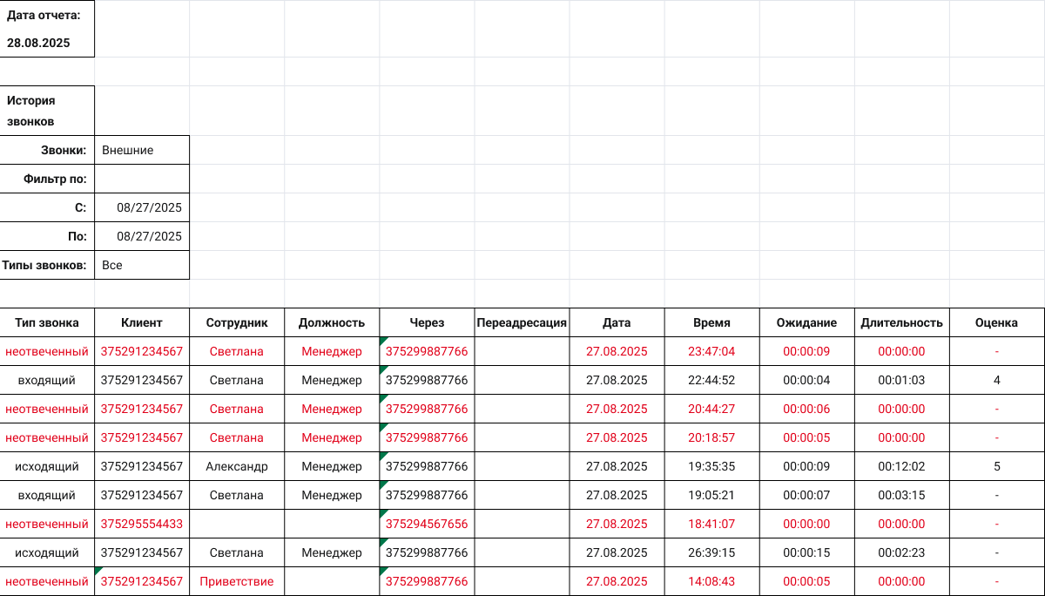Select 'неотвеченный' in the 14:08:43 row
This screenshot has width=1045, height=596.
[x=47, y=581]
